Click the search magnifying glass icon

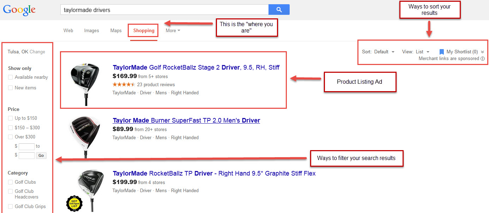click(x=279, y=9)
